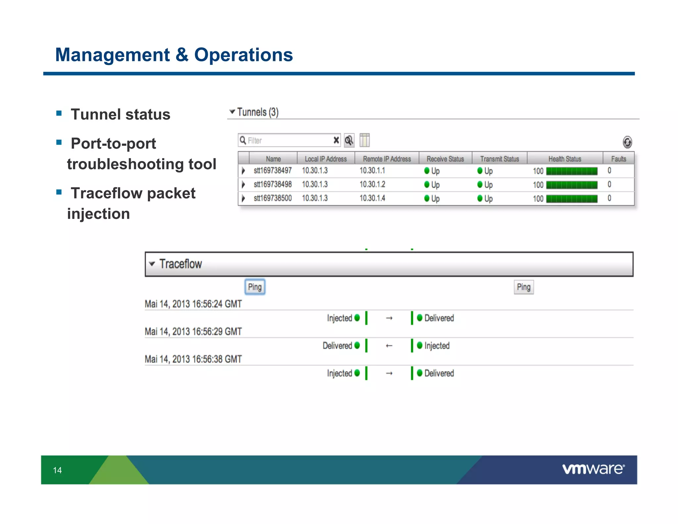Collapse the Tunnels (3) section
This screenshot has height=524, width=678.
(232, 112)
